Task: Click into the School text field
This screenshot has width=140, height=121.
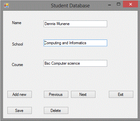Action: pyautogui.click(x=75, y=43)
